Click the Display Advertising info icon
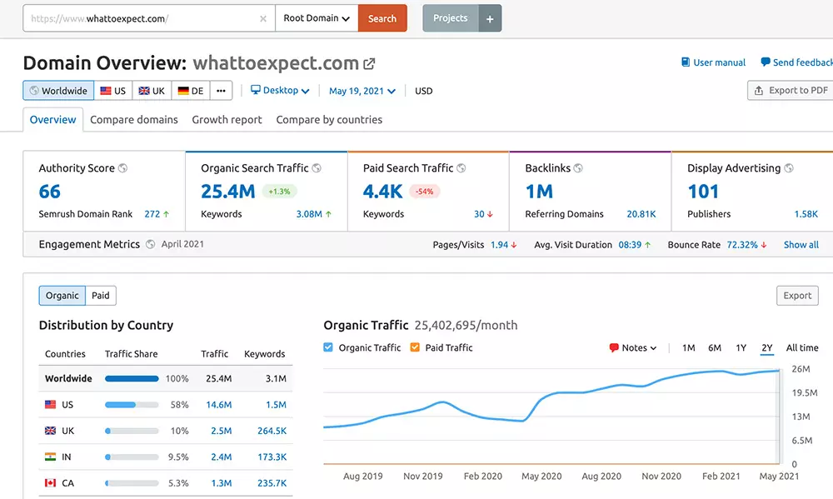This screenshot has height=499, width=833. (789, 168)
